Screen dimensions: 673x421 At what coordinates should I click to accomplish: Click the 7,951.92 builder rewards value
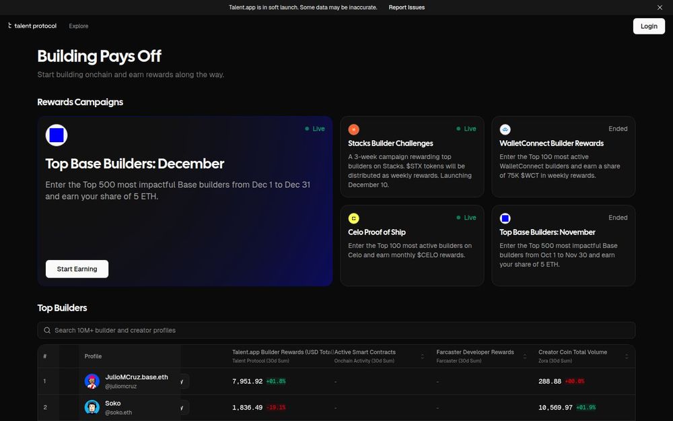click(x=247, y=381)
